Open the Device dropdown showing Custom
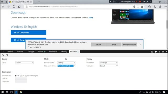 coord(24,63)
